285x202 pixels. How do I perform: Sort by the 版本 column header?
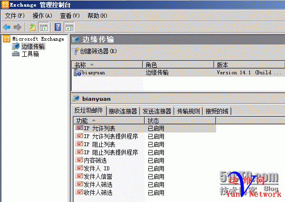click(x=249, y=65)
